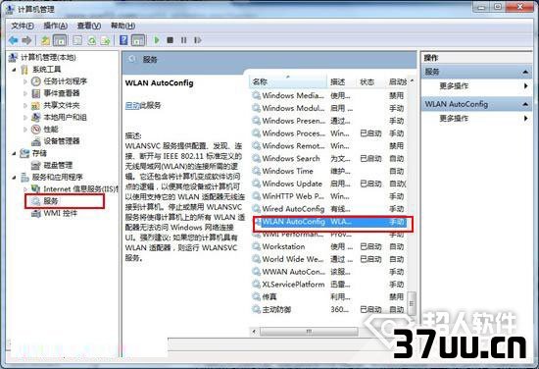539x369 pixels.
Task: Sort services by the 名称 column header
Action: pyautogui.click(x=288, y=81)
